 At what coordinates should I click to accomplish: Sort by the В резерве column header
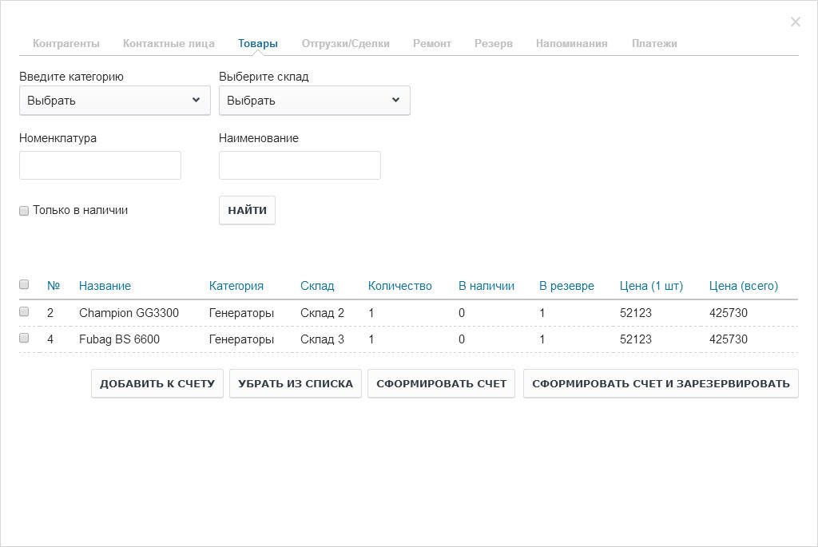566,286
